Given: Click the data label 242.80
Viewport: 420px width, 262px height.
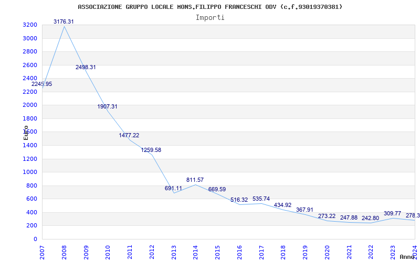Looking at the screenshot, I should (x=371, y=218).
